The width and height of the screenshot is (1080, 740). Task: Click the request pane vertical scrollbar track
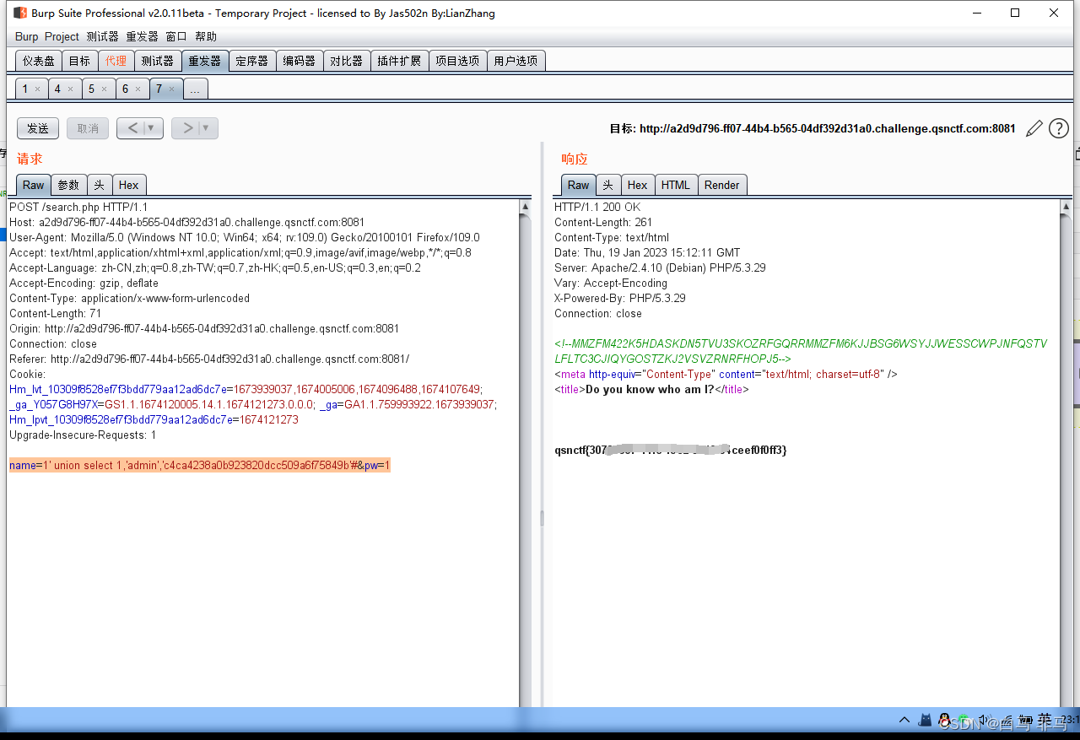pos(525,460)
